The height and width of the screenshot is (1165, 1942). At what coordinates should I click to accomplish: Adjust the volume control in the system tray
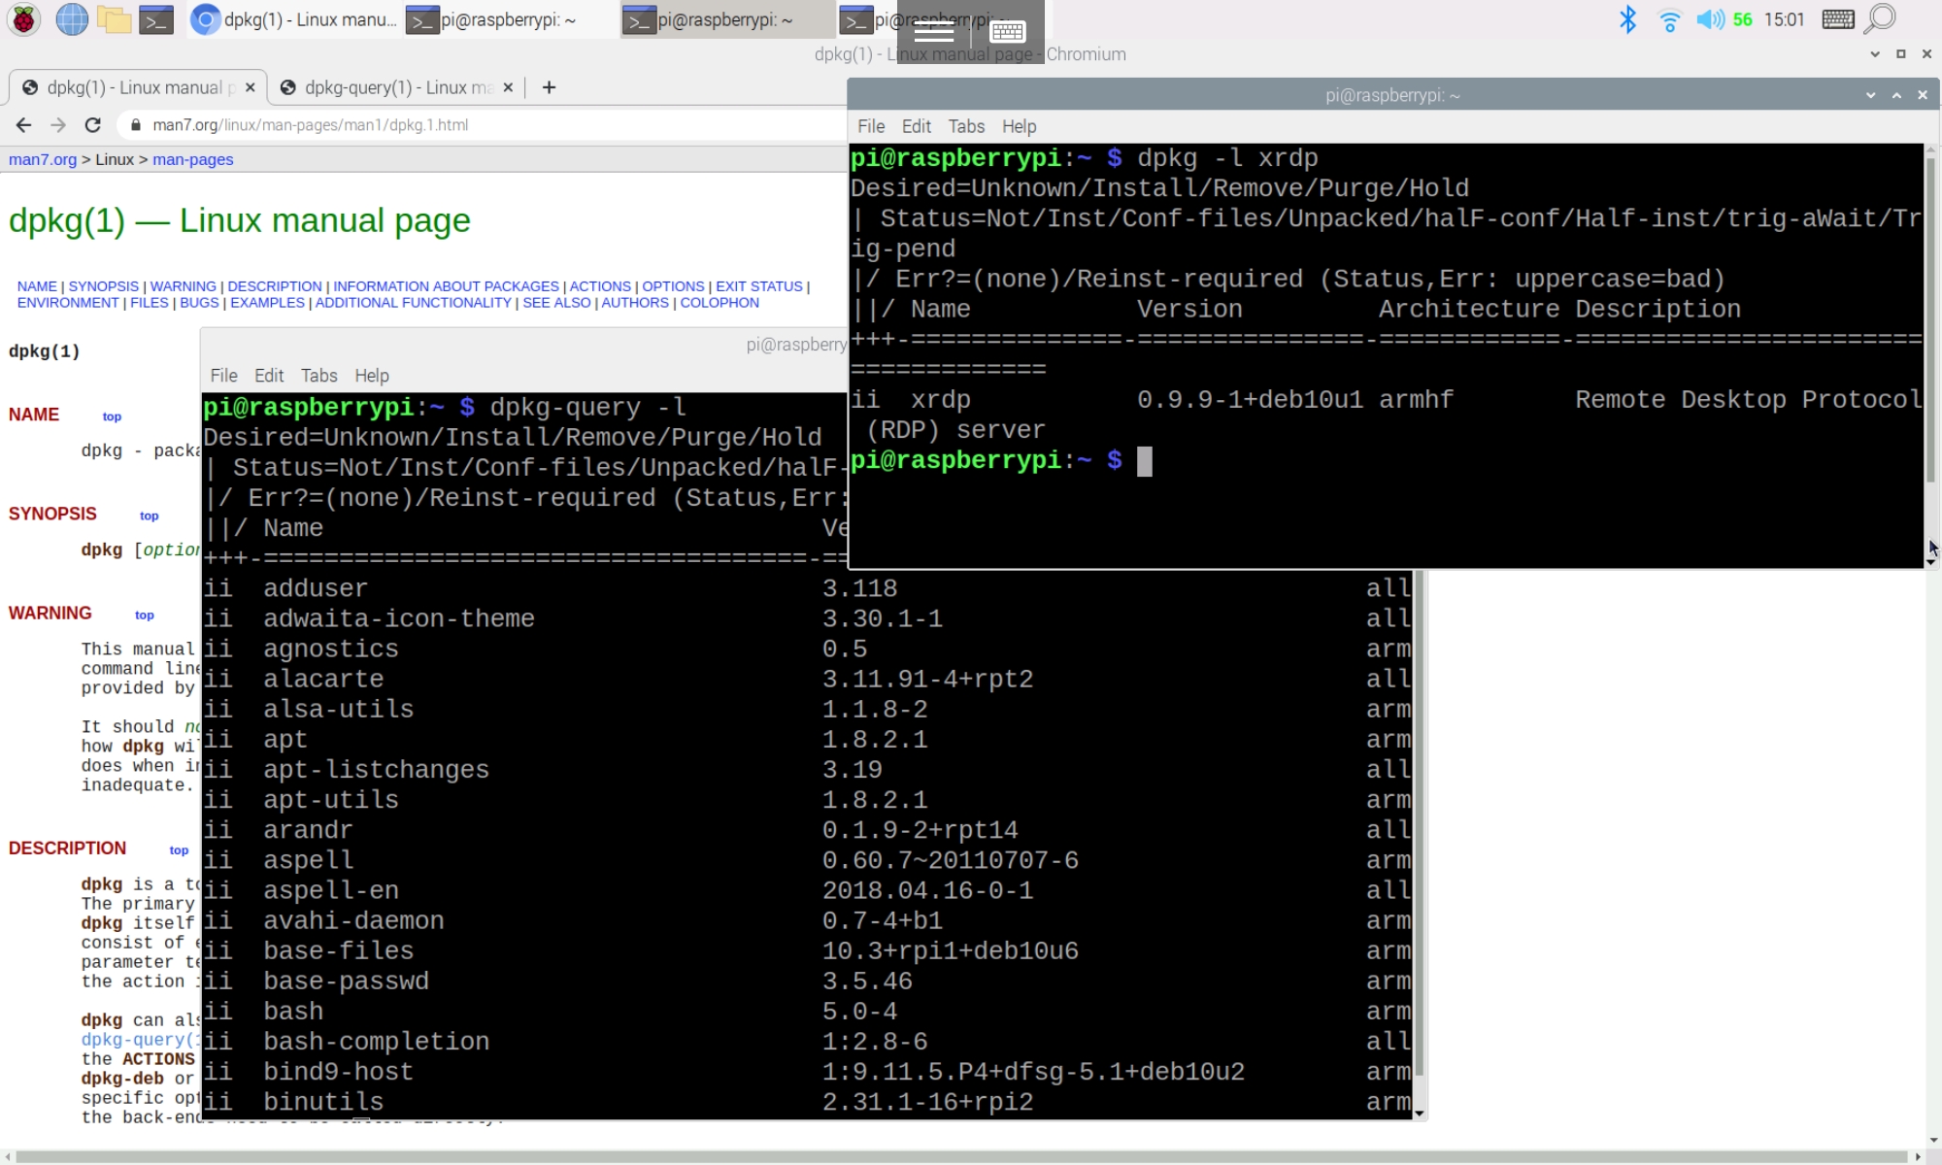coord(1711,18)
